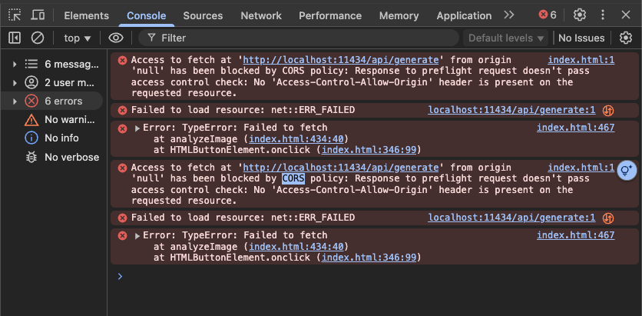Toggle the device toolbar icon
The image size is (642, 316).
[x=38, y=15]
